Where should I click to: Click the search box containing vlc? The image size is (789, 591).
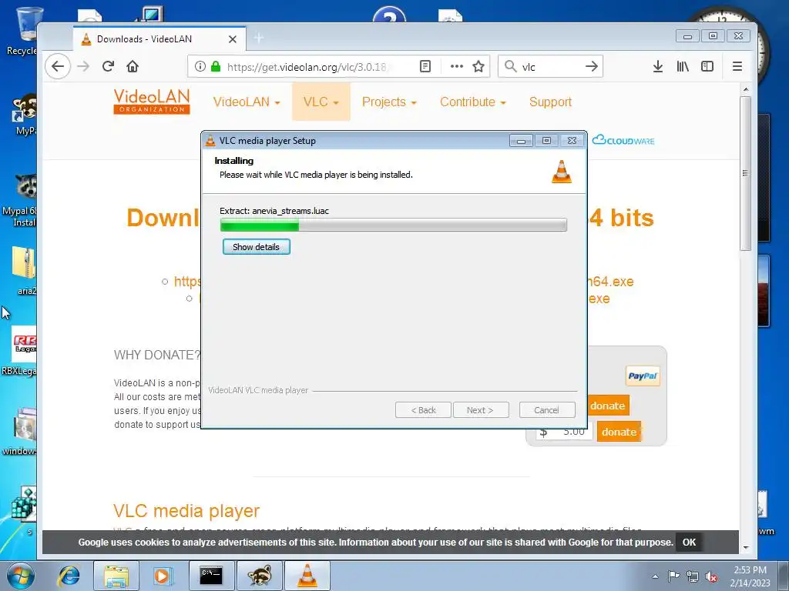point(551,66)
